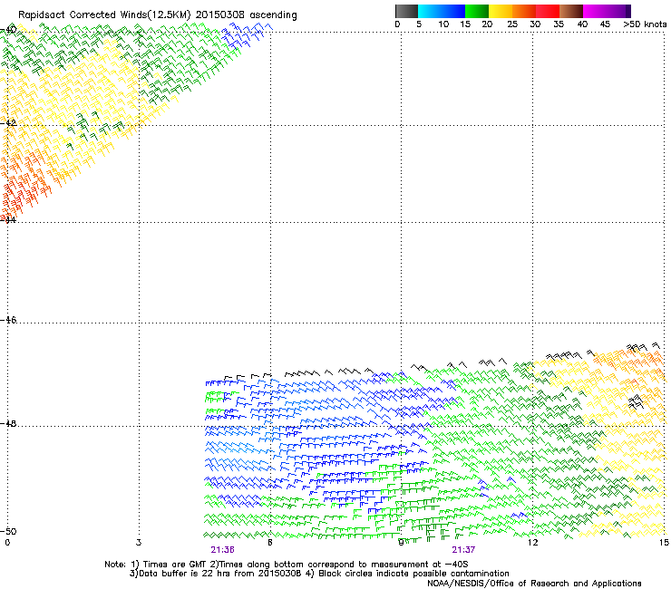Select the brown 35-40 knots legend segment
This screenshot has height=589, width=671.
pos(571,11)
